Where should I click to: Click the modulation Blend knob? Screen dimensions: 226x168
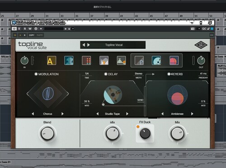(47, 134)
